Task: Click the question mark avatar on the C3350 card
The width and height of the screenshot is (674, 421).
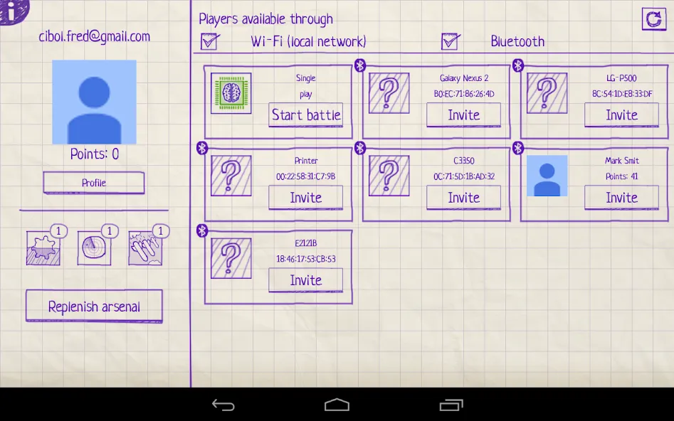Action: click(388, 175)
